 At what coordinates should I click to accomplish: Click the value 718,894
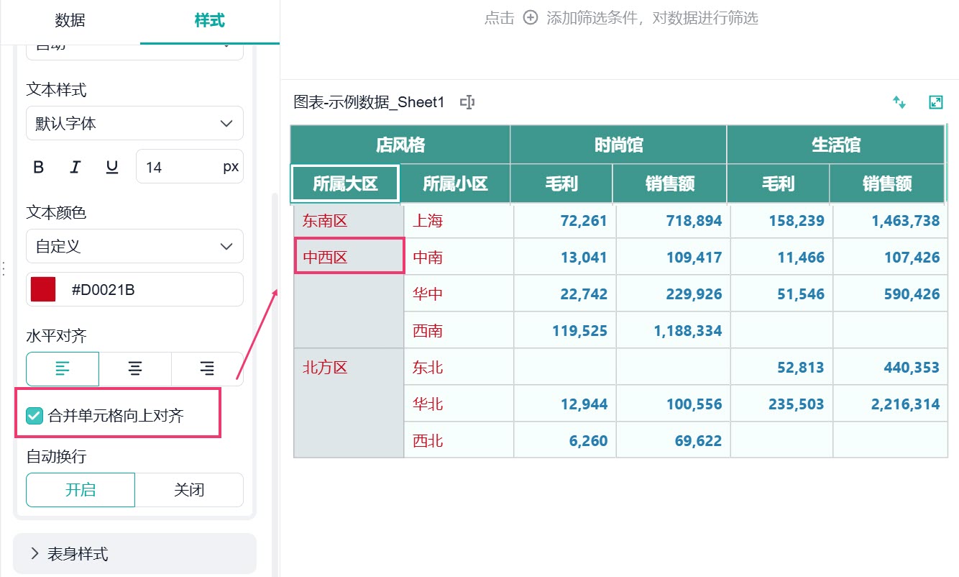coord(694,221)
